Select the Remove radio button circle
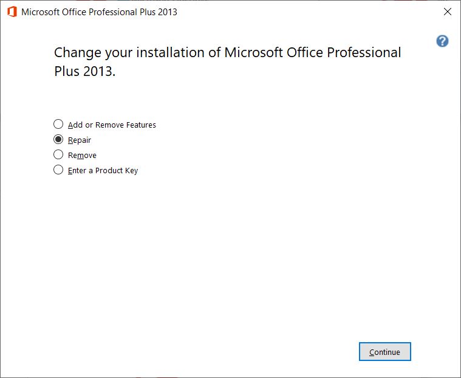Viewport: 461px width, 378px height. pyautogui.click(x=58, y=154)
